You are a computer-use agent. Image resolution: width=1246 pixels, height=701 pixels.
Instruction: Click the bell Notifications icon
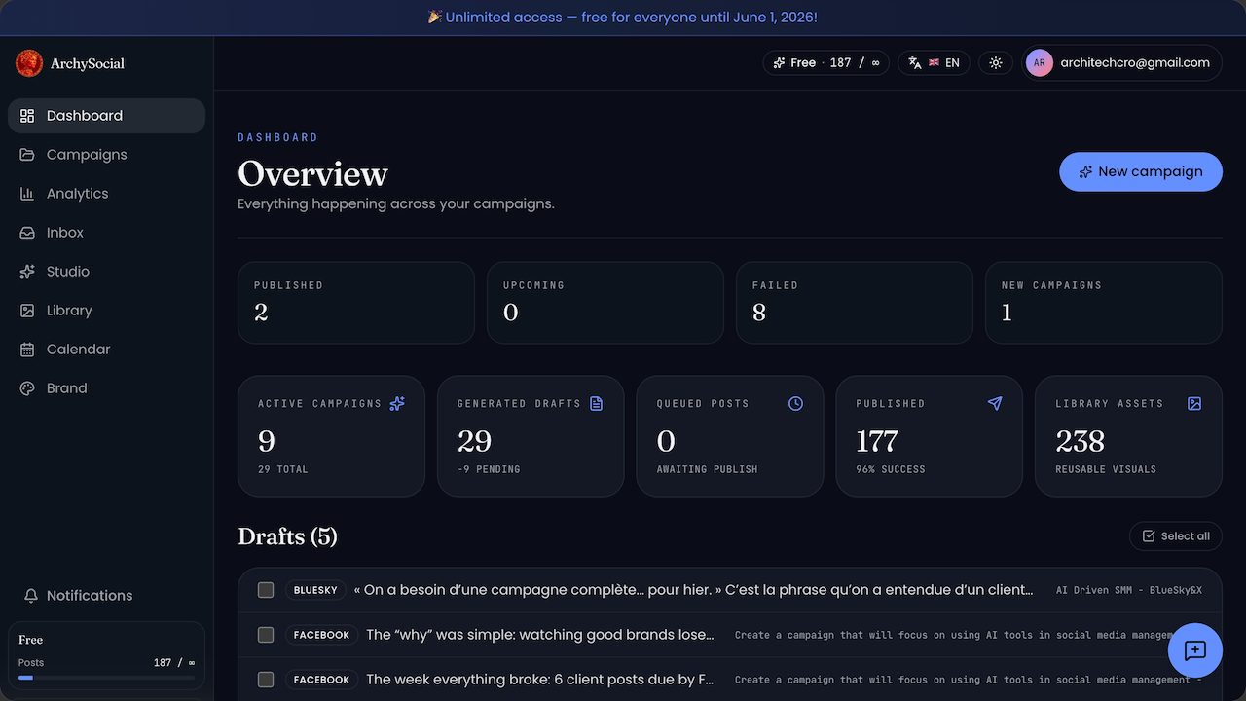pos(31,596)
